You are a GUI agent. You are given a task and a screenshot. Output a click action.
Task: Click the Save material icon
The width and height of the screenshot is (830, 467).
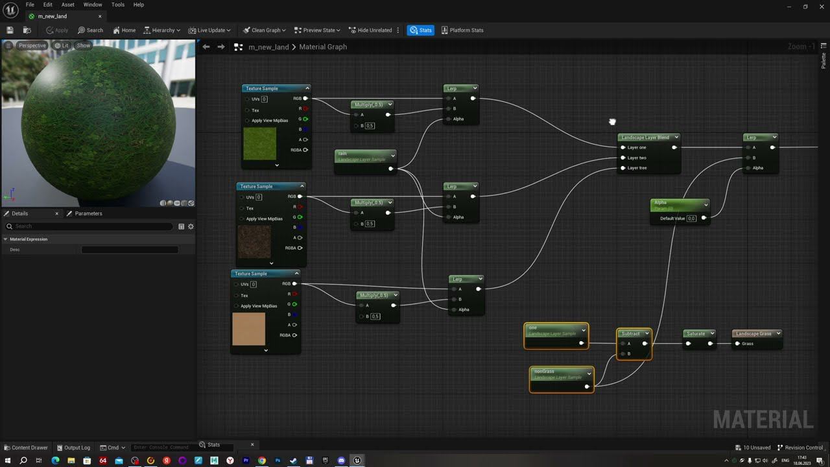click(x=10, y=30)
